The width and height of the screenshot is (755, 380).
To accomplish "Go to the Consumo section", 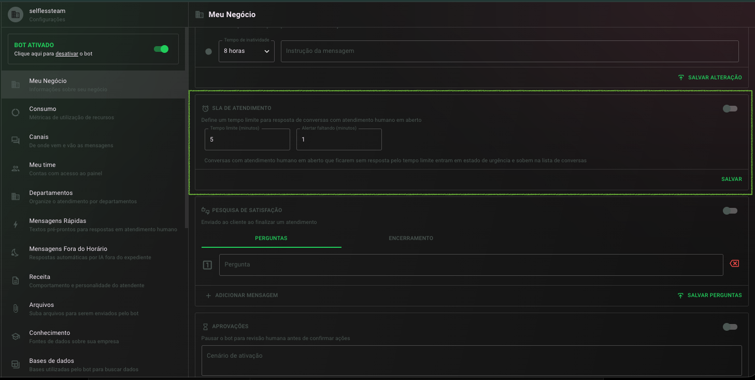I will point(93,112).
